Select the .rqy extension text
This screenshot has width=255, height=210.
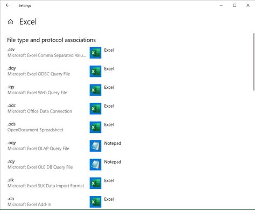click(11, 162)
